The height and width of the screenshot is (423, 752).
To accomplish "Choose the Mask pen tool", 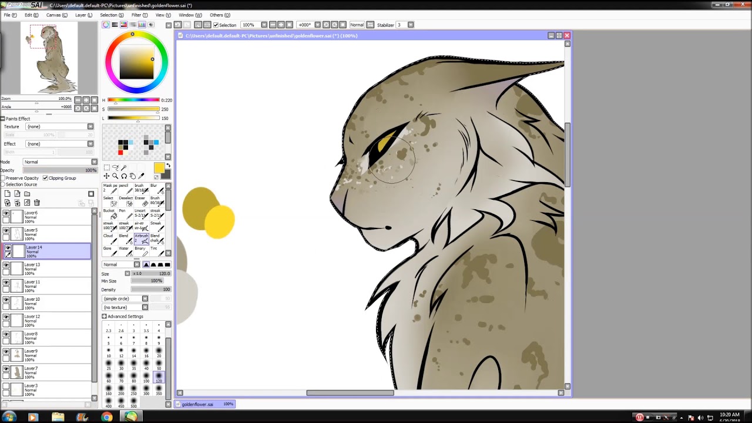I will coord(110,188).
